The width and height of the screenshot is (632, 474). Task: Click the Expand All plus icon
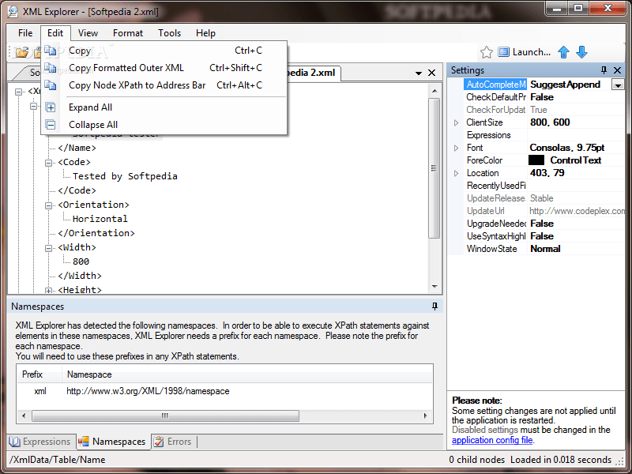click(50, 107)
